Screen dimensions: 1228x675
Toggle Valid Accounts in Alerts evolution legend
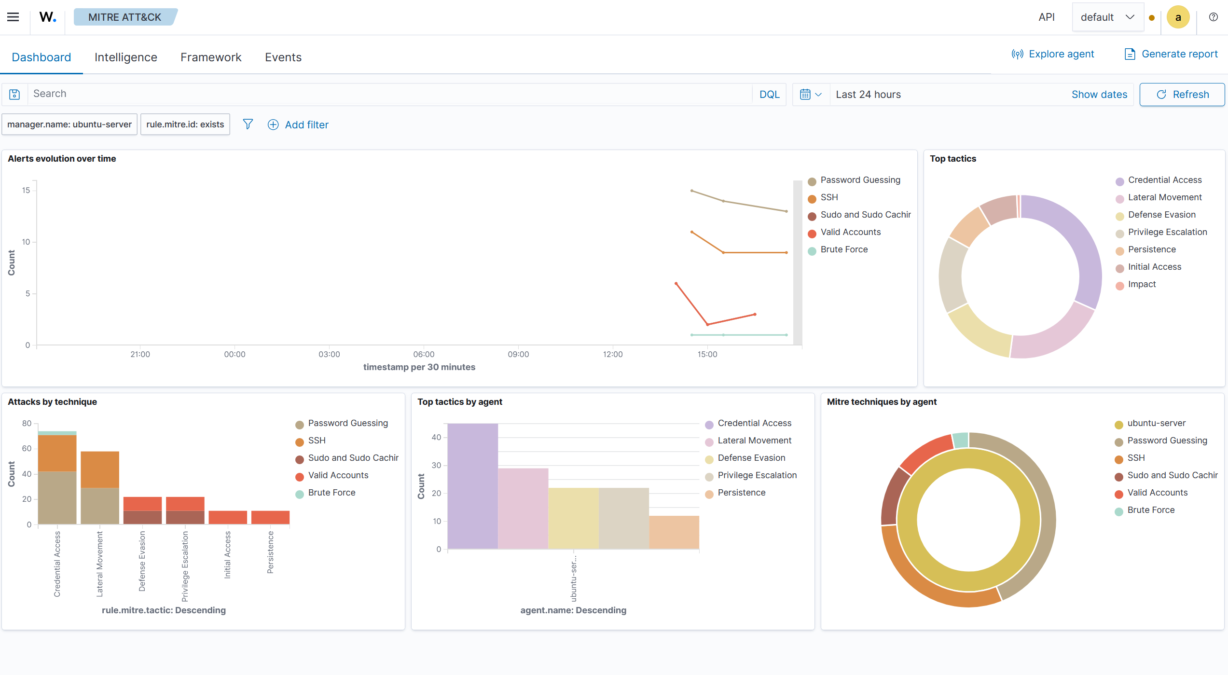point(850,232)
